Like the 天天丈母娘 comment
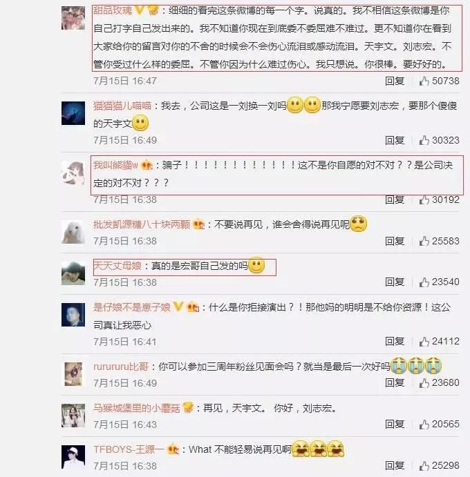This screenshot has width=470, height=477. tap(424, 282)
